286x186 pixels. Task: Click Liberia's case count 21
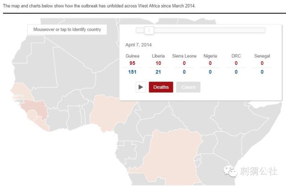pyautogui.click(x=158, y=72)
